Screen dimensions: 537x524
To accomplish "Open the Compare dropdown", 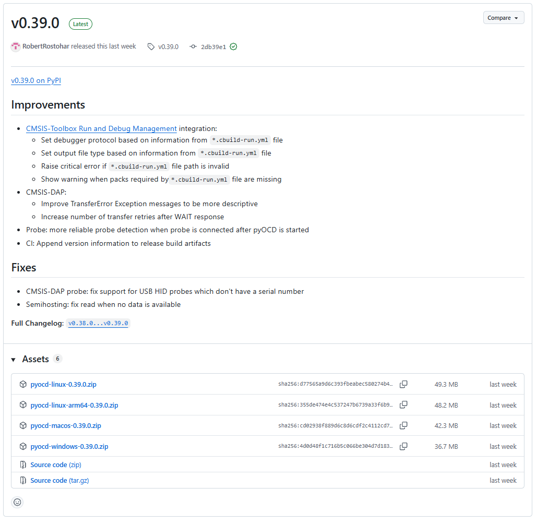I will point(504,18).
